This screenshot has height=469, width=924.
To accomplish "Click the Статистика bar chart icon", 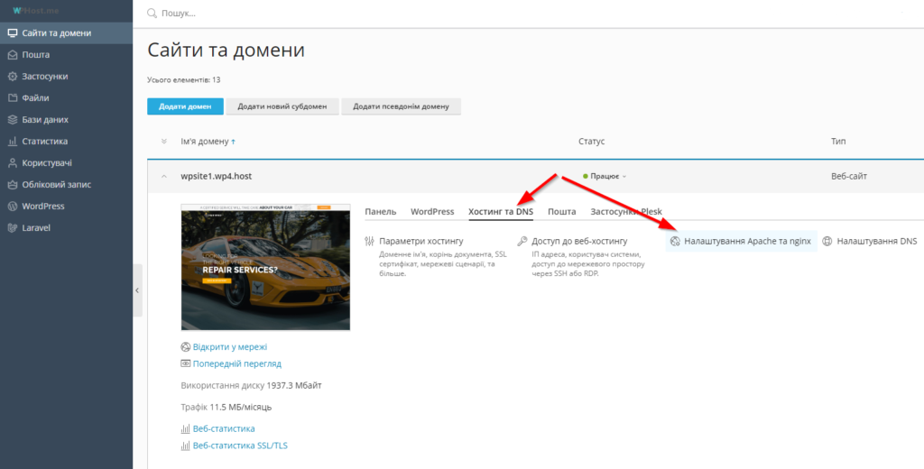I will [12, 142].
